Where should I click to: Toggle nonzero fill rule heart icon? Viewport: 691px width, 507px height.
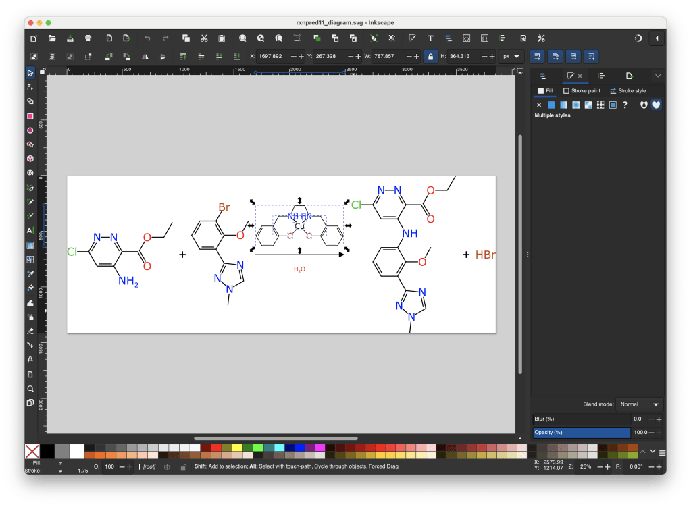coord(656,105)
